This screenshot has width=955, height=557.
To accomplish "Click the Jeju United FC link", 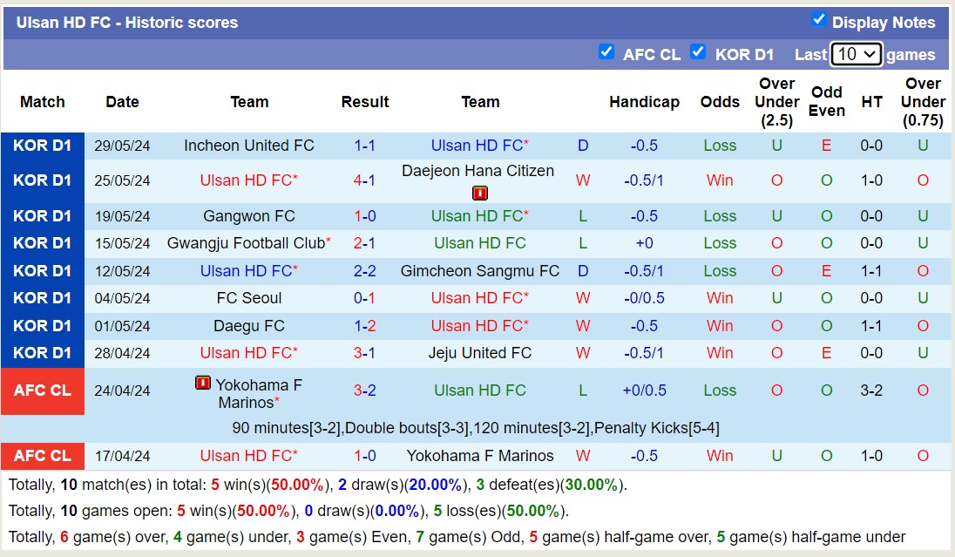I will 480,353.
